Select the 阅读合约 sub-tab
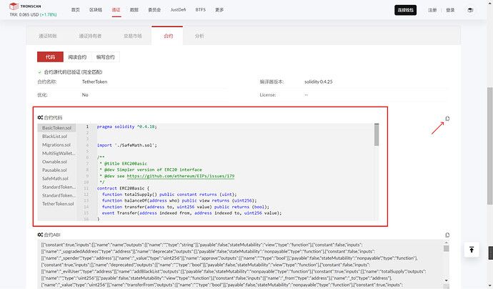This screenshot has width=493, height=289. pos(77,57)
